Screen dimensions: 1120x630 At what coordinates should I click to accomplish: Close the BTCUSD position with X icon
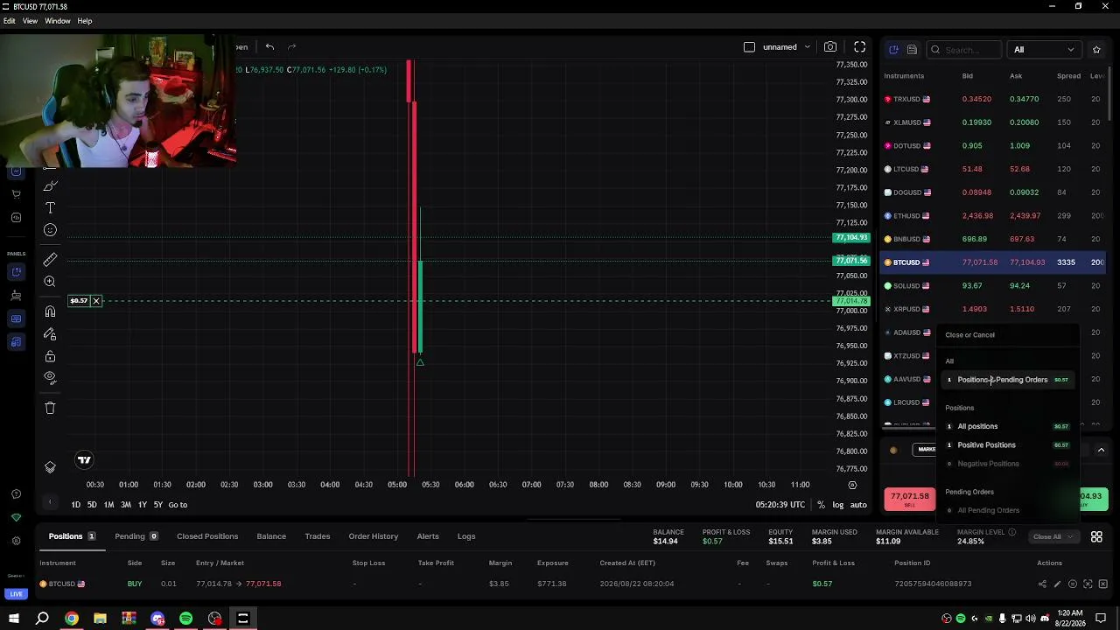(x=1102, y=584)
